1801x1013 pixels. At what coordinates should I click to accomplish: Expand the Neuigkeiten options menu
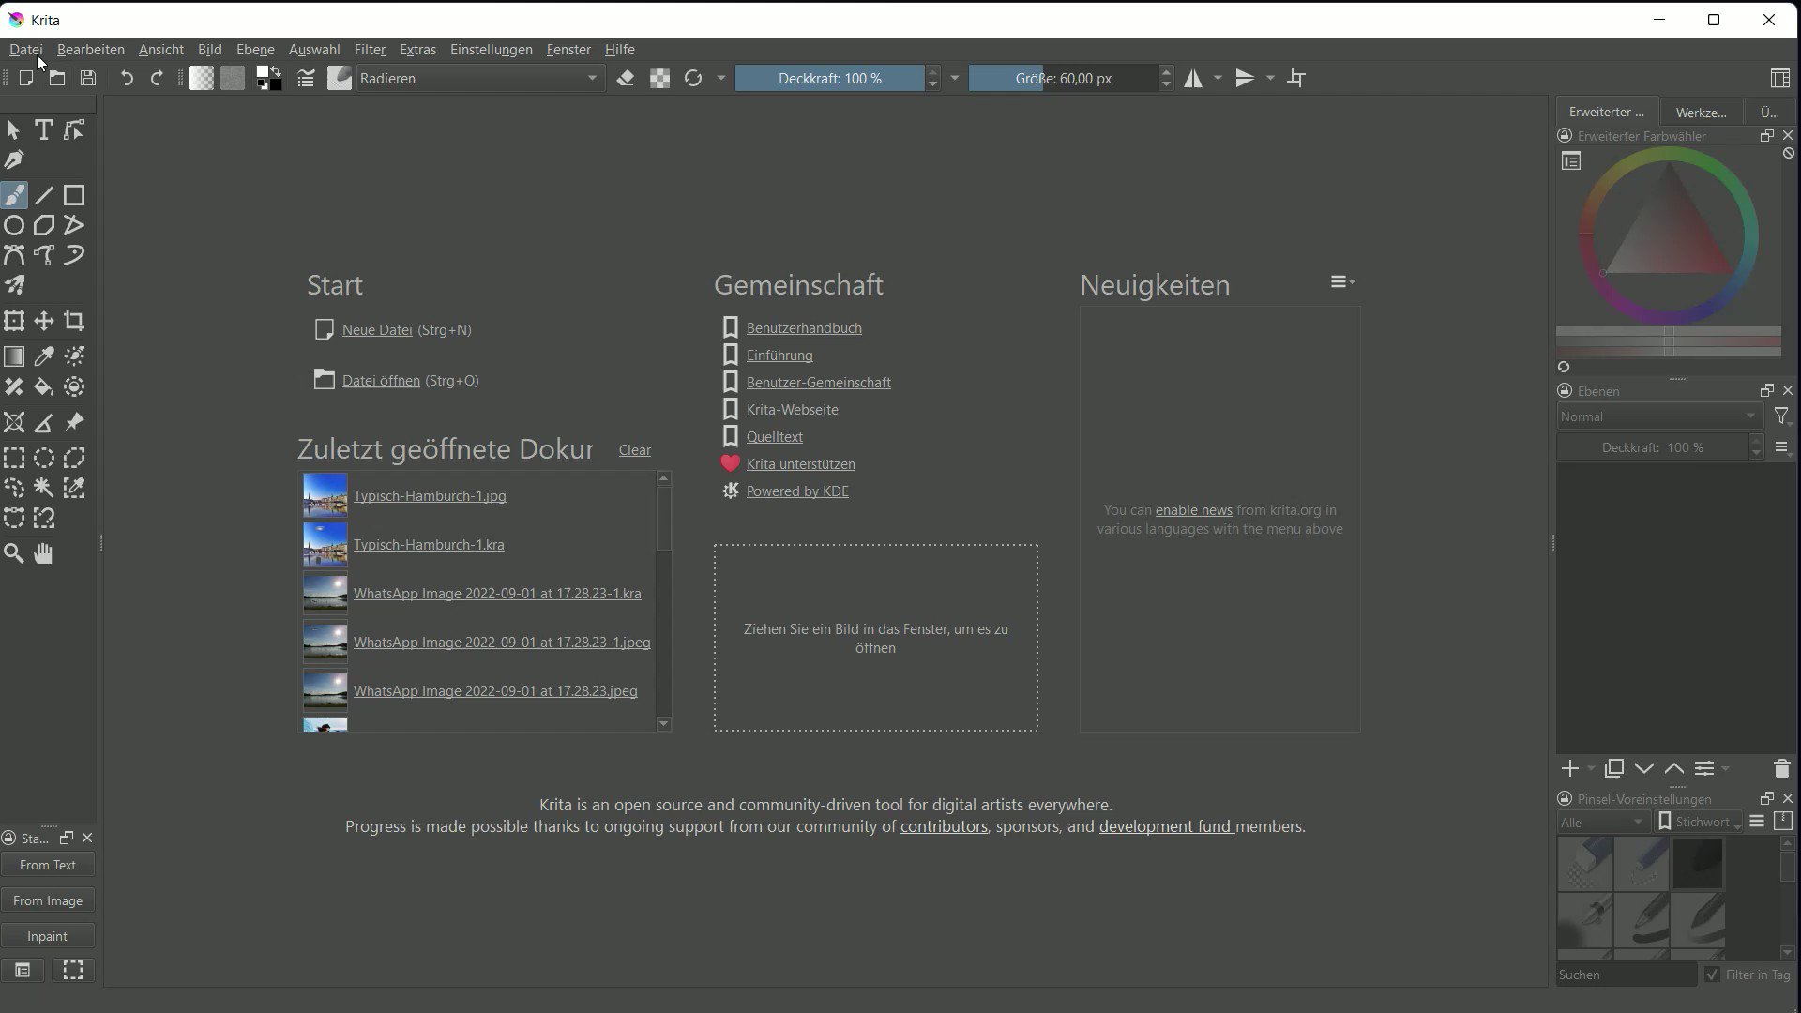click(x=1342, y=281)
